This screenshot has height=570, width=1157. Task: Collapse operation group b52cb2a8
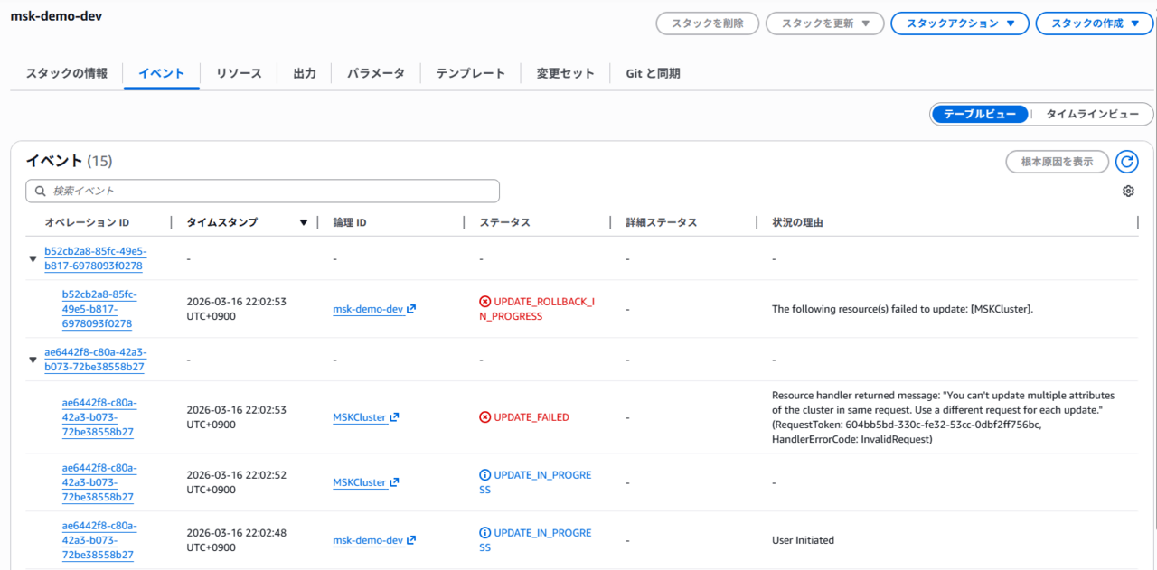(x=33, y=258)
